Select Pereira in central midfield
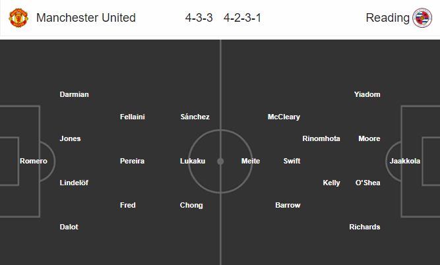Viewport: 440px width, 265px height. click(x=132, y=161)
